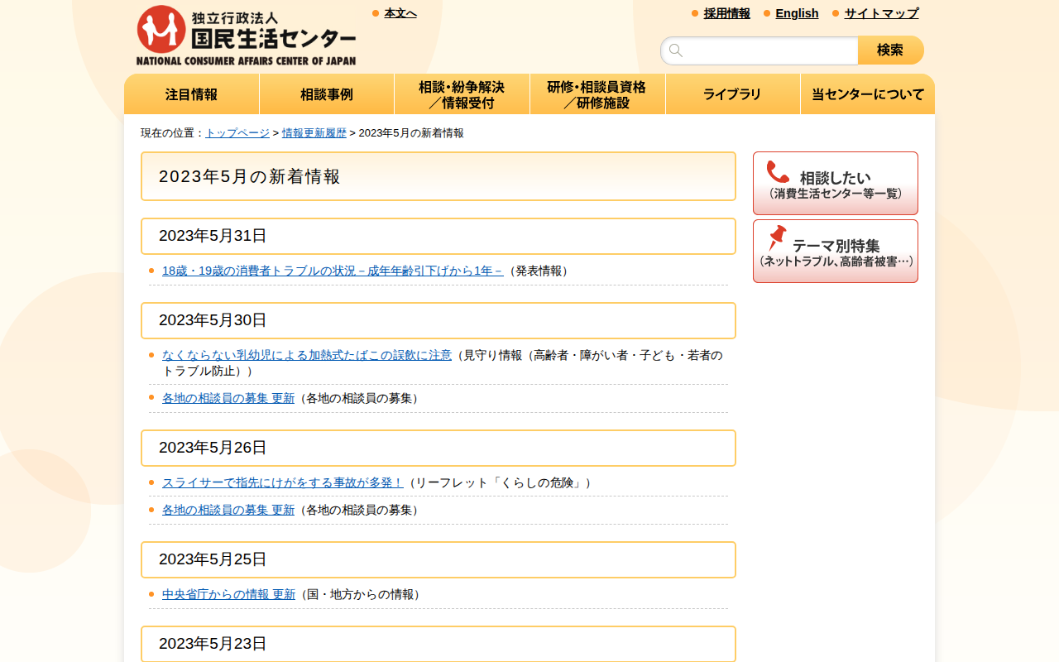Viewport: 1059px width, 662px height.
Task: Open 中央省庁からの情報 更新 link
Action: tap(228, 594)
